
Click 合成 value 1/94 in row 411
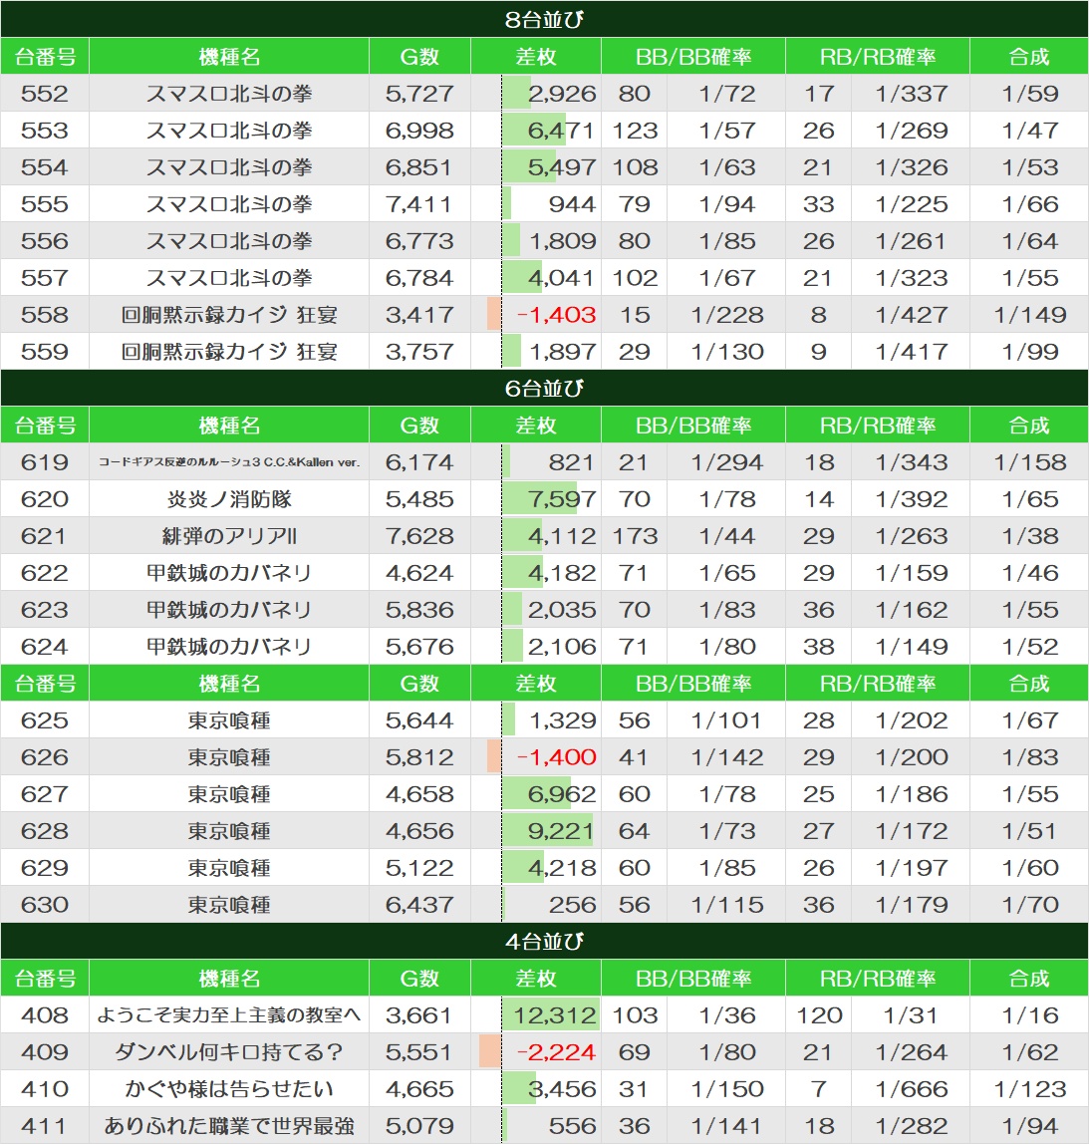point(1029,1126)
